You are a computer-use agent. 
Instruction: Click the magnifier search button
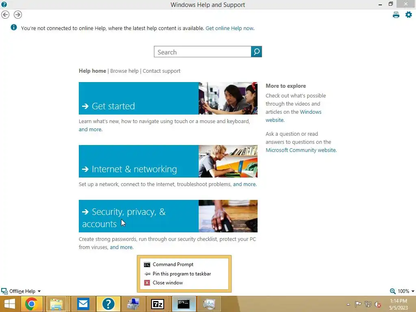pyautogui.click(x=256, y=52)
